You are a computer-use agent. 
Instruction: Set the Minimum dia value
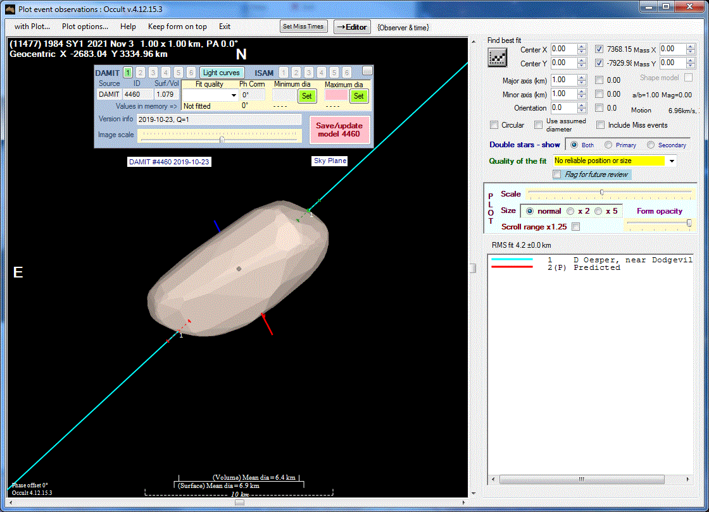[306, 95]
